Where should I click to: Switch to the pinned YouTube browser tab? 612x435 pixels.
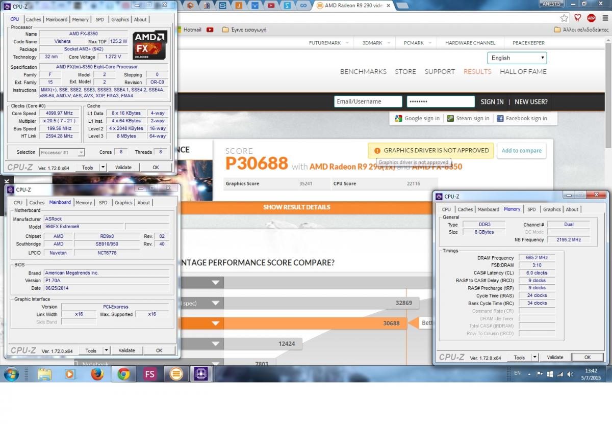271,6
